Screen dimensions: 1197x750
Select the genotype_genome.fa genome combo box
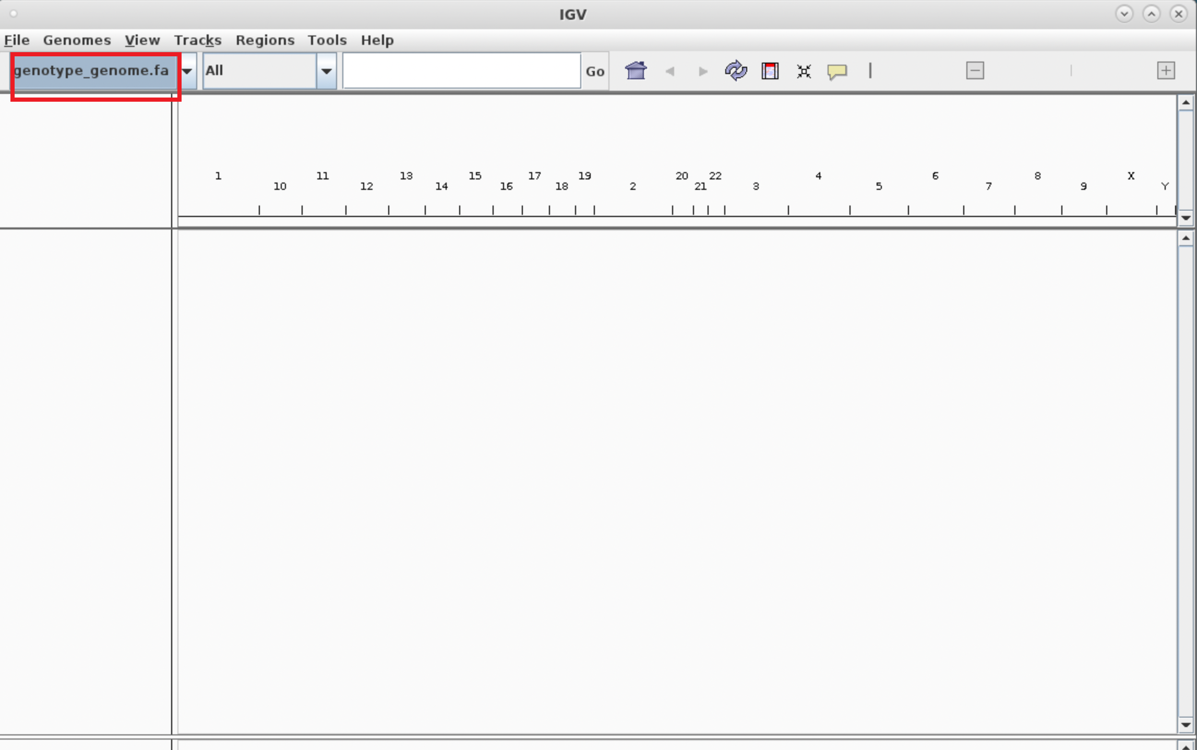point(95,71)
